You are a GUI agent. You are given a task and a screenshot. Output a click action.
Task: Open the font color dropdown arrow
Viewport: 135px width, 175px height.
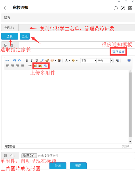[70, 61]
